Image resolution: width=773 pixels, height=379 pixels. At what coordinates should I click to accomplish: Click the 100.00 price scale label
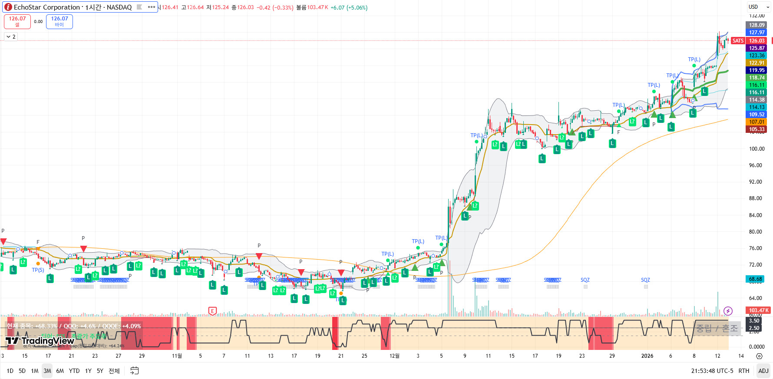click(756, 149)
